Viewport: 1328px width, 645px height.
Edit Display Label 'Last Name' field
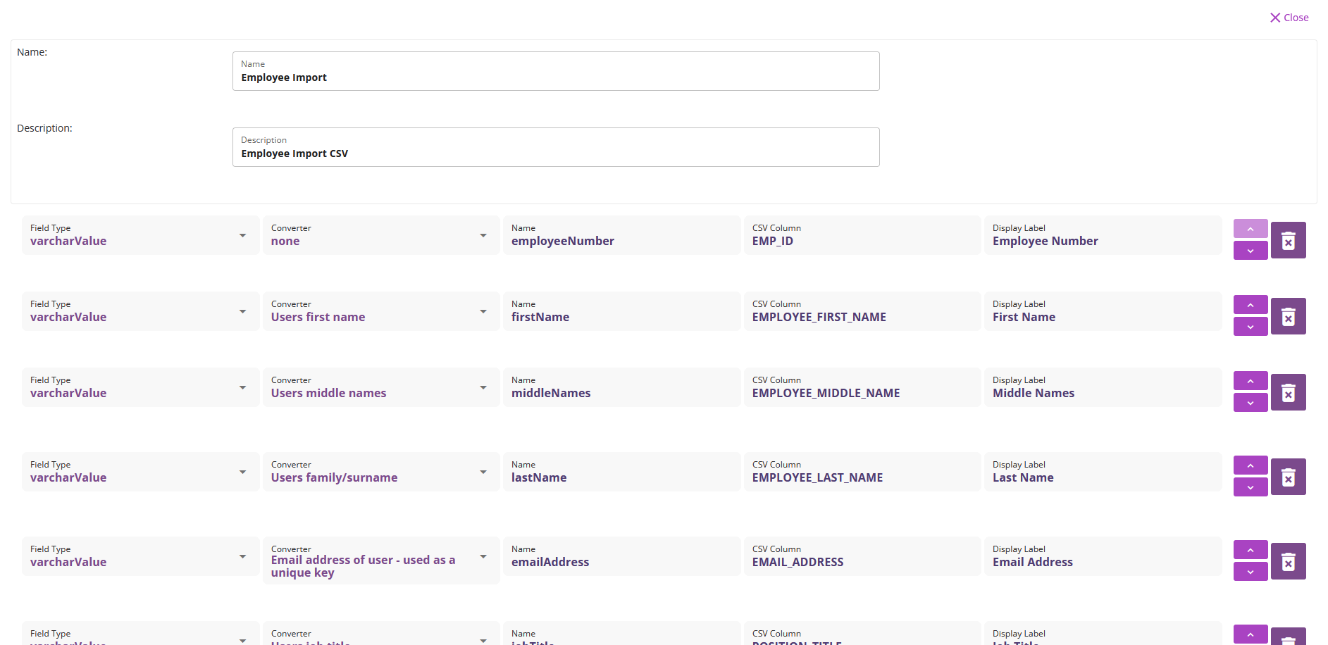[1103, 472]
